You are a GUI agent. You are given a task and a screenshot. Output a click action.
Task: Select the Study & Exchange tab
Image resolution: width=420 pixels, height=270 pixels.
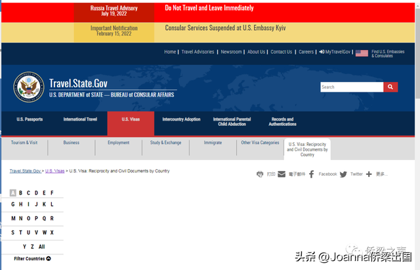click(165, 143)
